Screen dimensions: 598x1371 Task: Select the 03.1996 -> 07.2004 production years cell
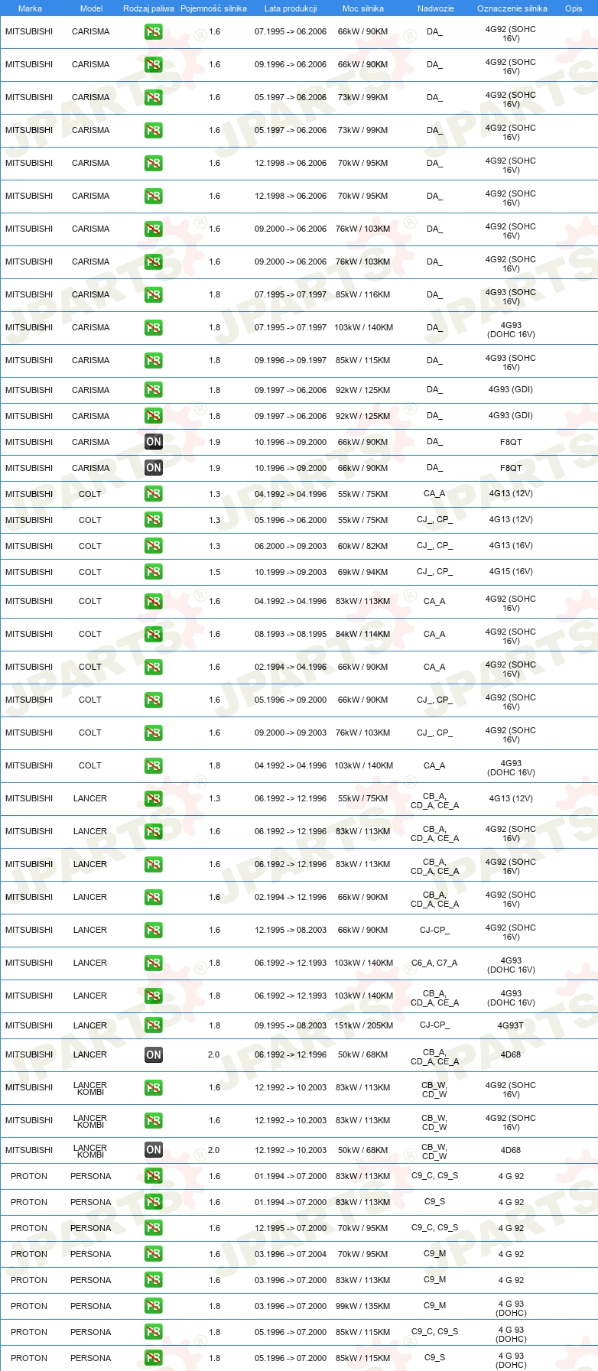[x=291, y=1254]
